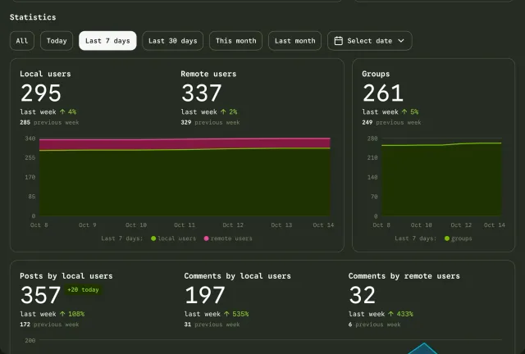
Task: Select the Last 7 days filter
Action: (x=107, y=41)
